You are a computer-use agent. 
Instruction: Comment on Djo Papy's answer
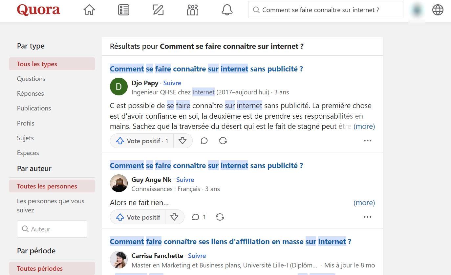point(204,141)
